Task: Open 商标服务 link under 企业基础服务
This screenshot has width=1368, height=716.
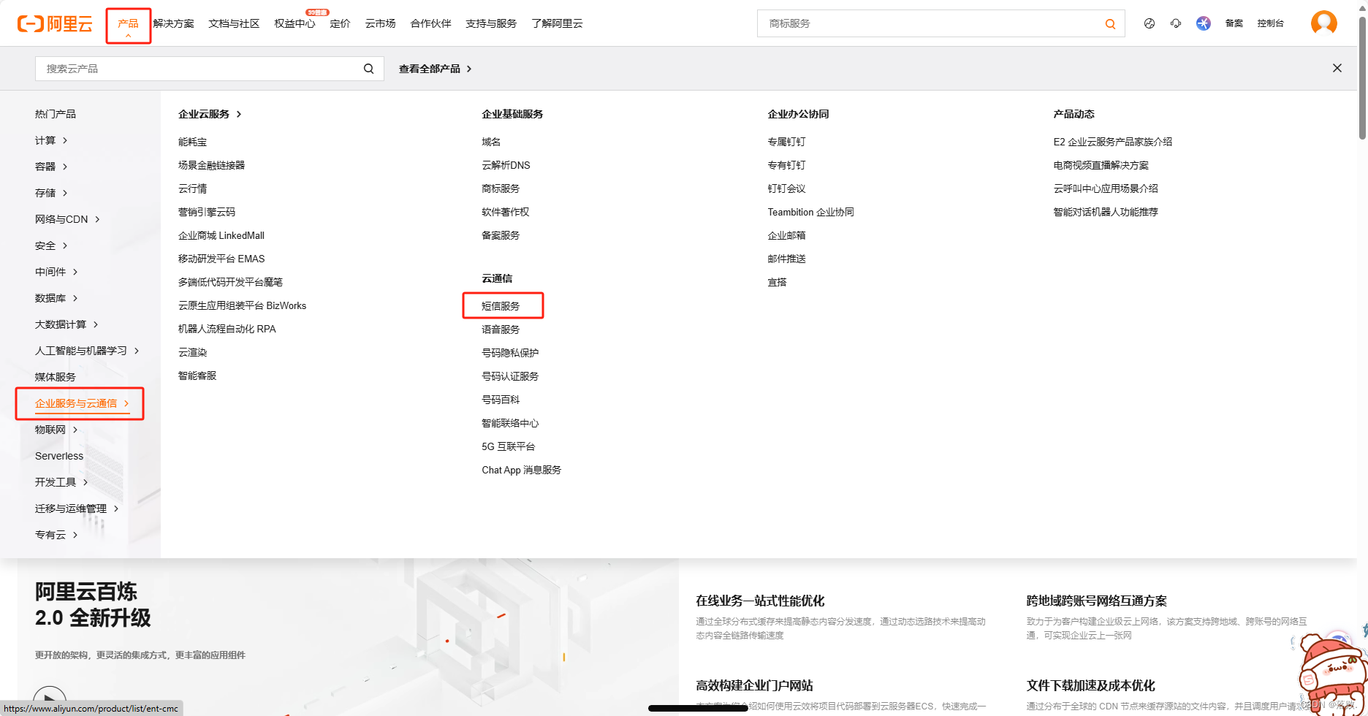Action: click(501, 188)
